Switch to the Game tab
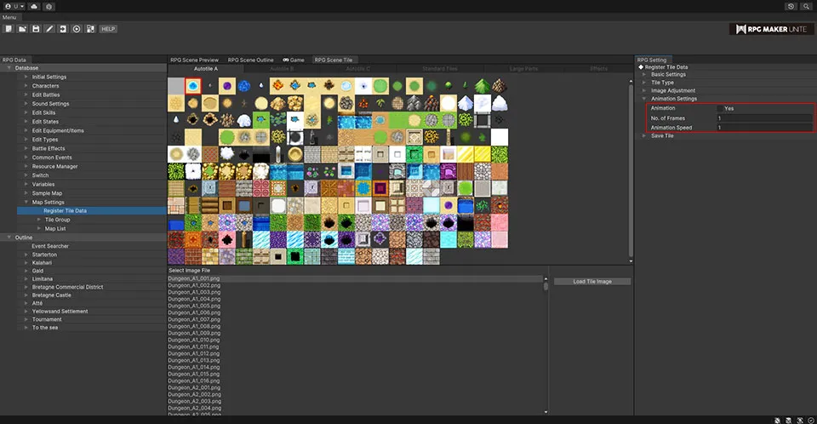Screen dimensions: 817x424 294,60
